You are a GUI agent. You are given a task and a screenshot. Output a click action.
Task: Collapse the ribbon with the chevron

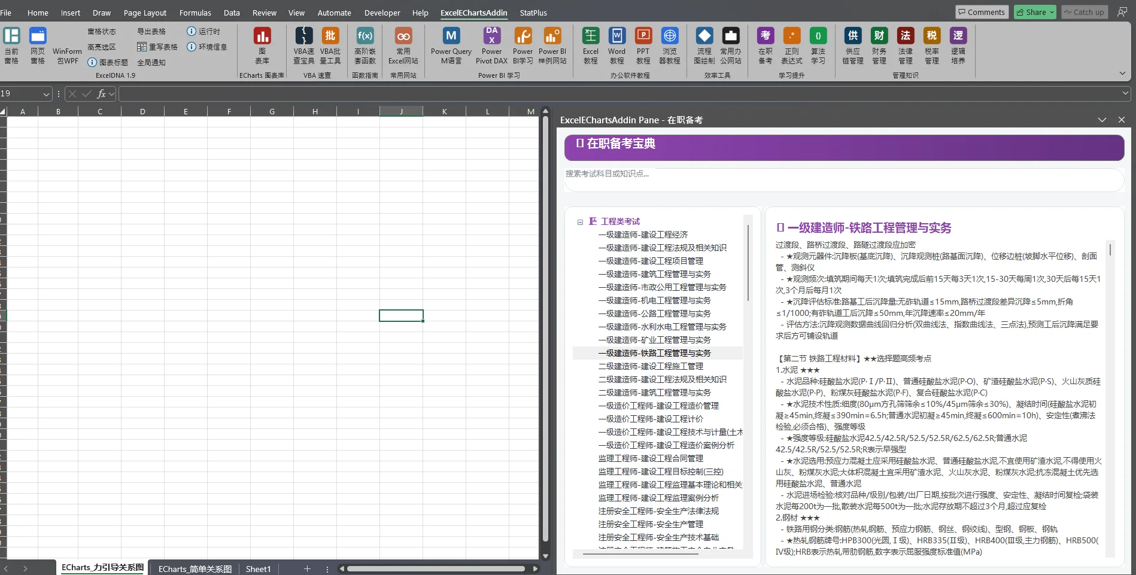pyautogui.click(x=1122, y=73)
